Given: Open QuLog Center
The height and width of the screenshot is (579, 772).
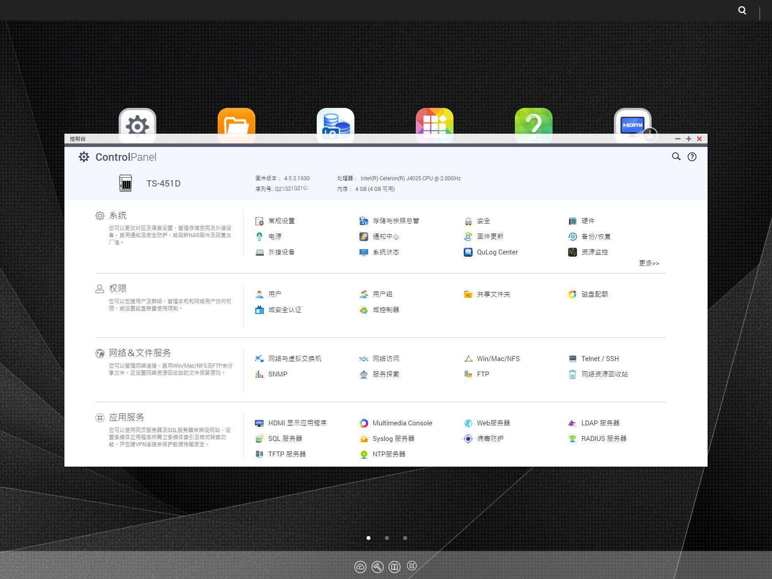Looking at the screenshot, I should 497,252.
